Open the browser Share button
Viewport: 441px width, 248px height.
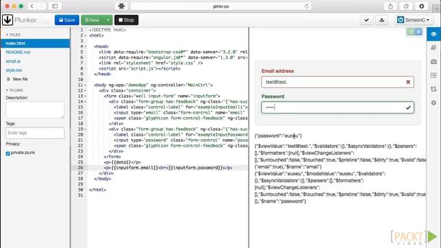(x=391, y=6)
